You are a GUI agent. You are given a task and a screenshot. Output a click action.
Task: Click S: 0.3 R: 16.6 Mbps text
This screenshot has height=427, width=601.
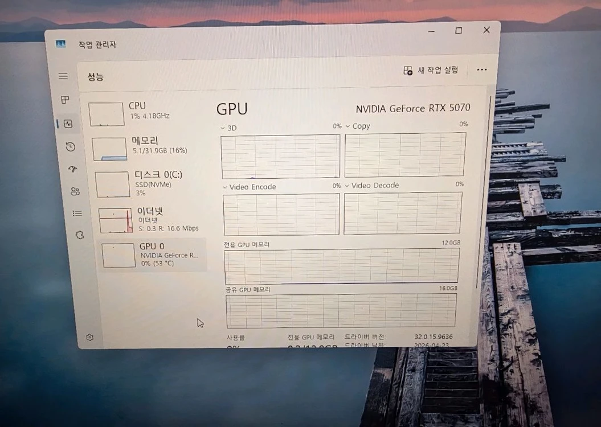pyautogui.click(x=169, y=228)
